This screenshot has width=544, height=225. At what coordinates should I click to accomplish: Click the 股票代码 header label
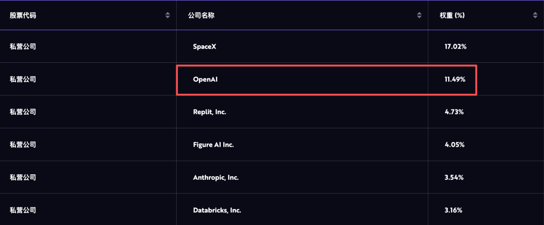23,16
